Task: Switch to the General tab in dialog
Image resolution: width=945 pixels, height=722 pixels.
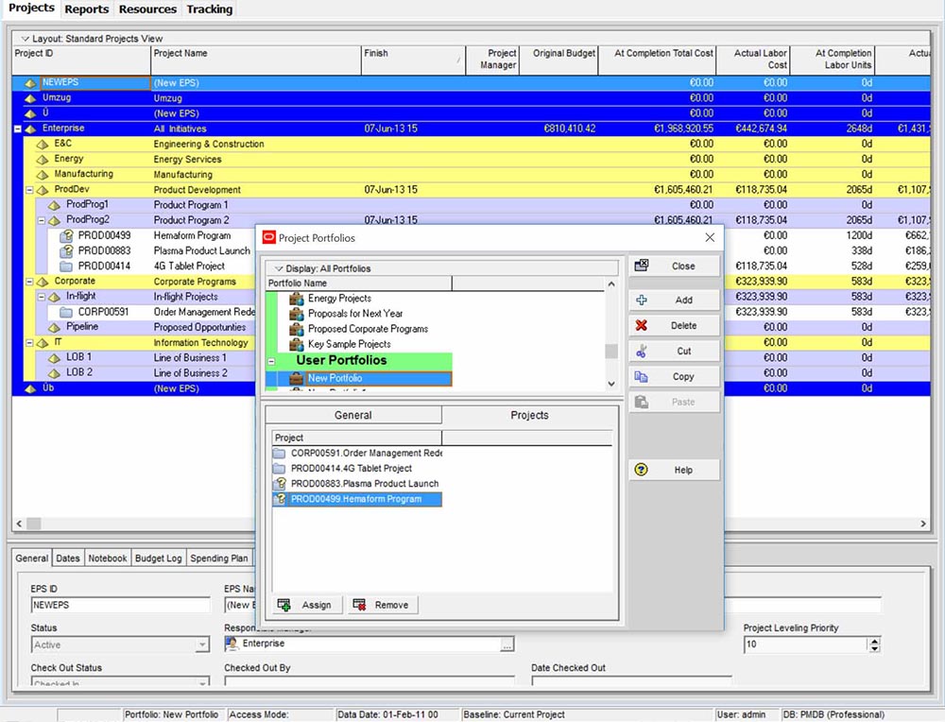Action: (352, 415)
